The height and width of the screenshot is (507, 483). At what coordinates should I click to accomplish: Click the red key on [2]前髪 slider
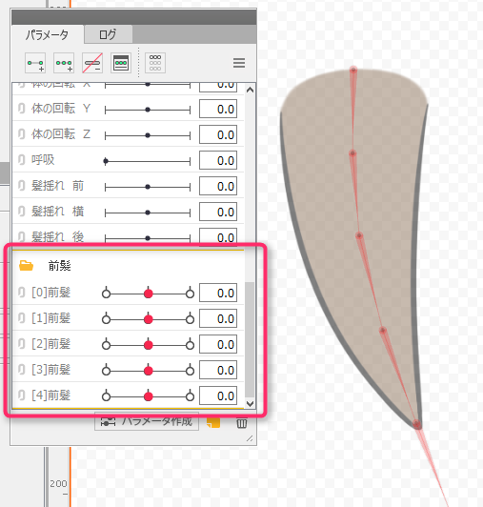pos(148,345)
